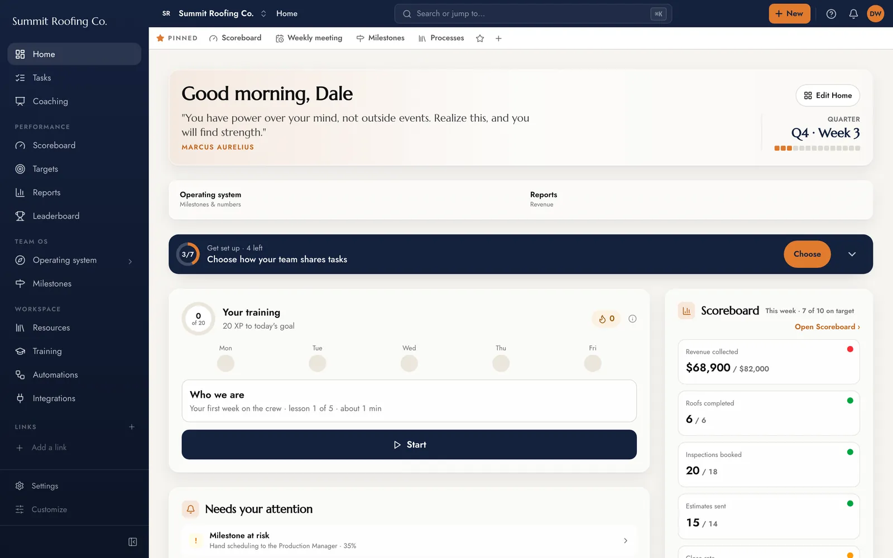
Task: Open Automations in the sidebar
Action: (x=74, y=375)
